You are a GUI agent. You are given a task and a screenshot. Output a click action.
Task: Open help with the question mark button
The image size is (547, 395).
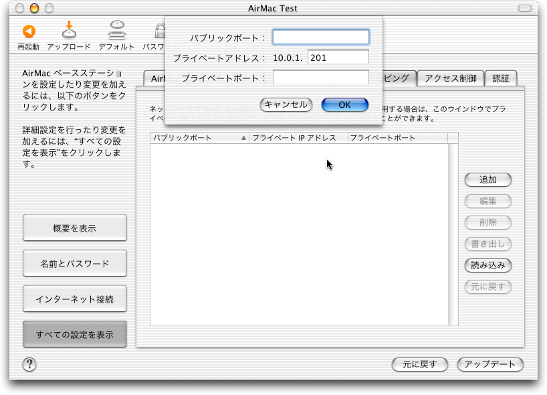coord(29,364)
